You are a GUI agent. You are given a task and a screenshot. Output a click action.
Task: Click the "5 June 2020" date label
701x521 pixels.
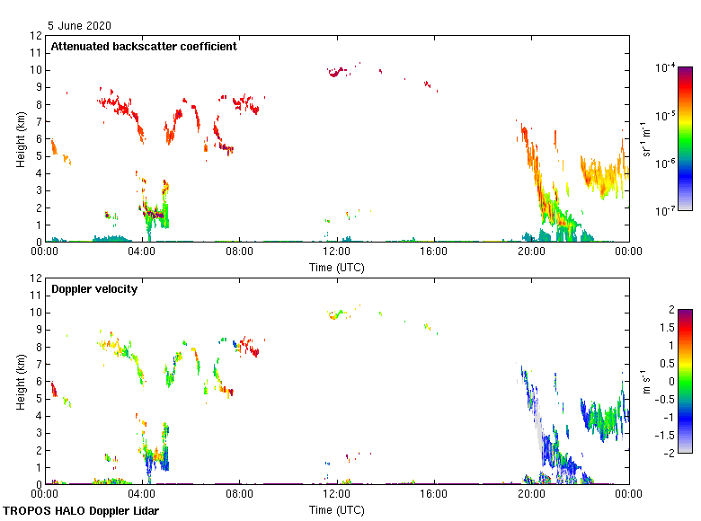[x=81, y=26]
